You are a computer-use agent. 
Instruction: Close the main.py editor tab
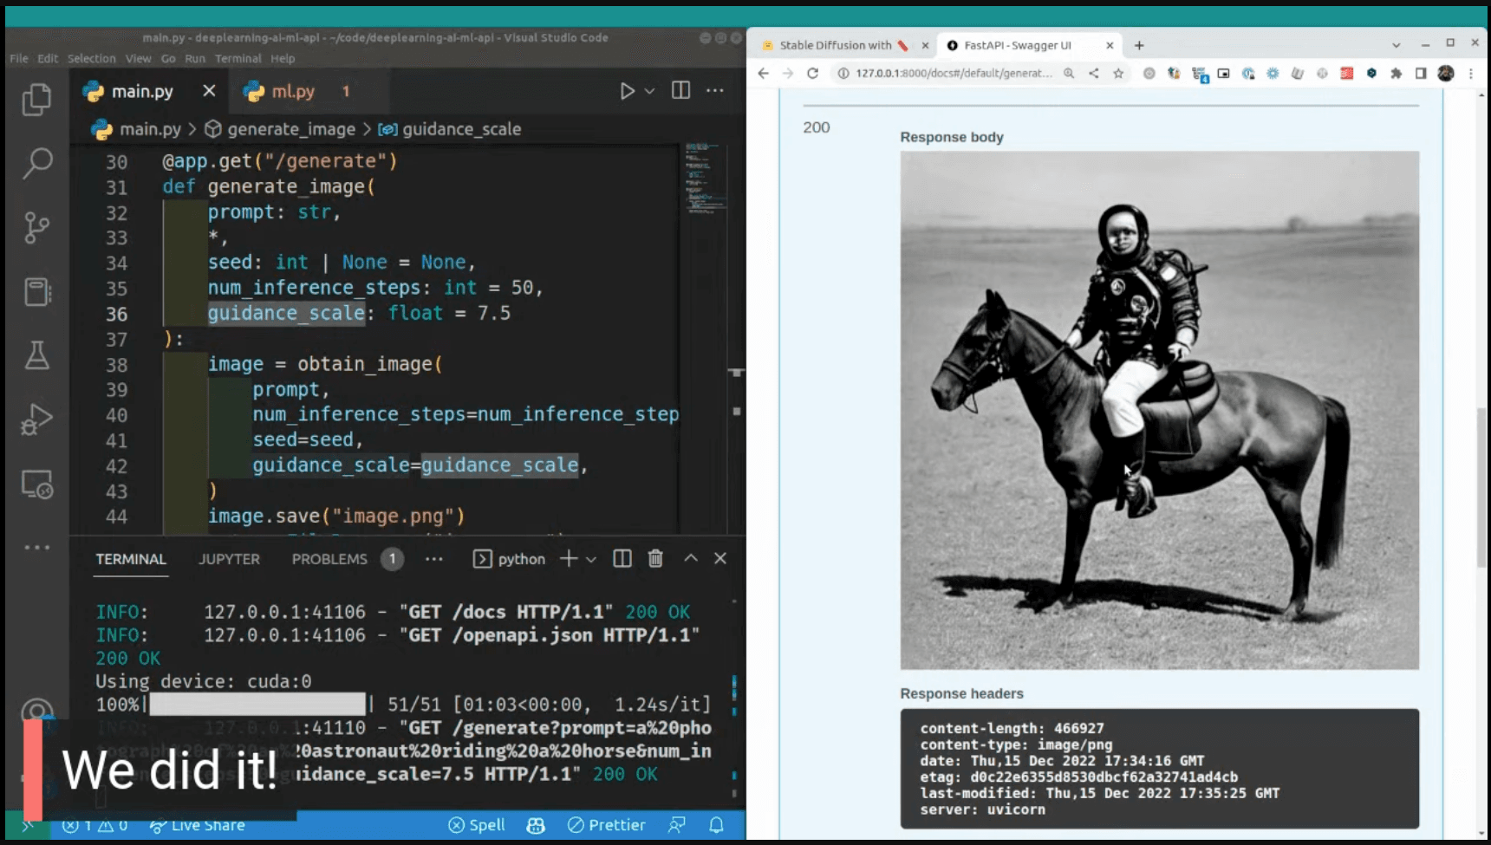209,91
